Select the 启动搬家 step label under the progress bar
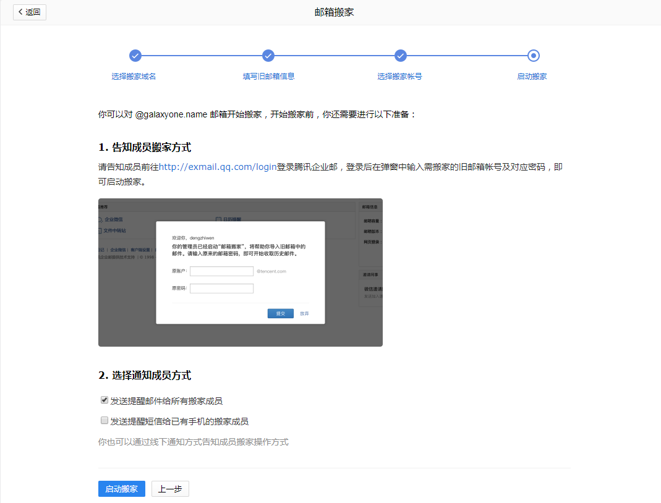Viewport: 661px width, 503px height. click(532, 77)
